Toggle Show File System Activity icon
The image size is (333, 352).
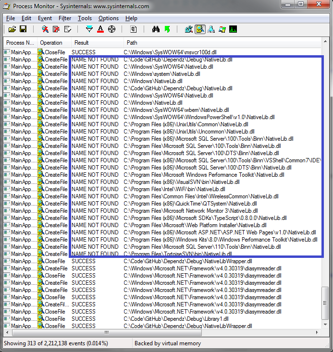[x=200, y=29]
